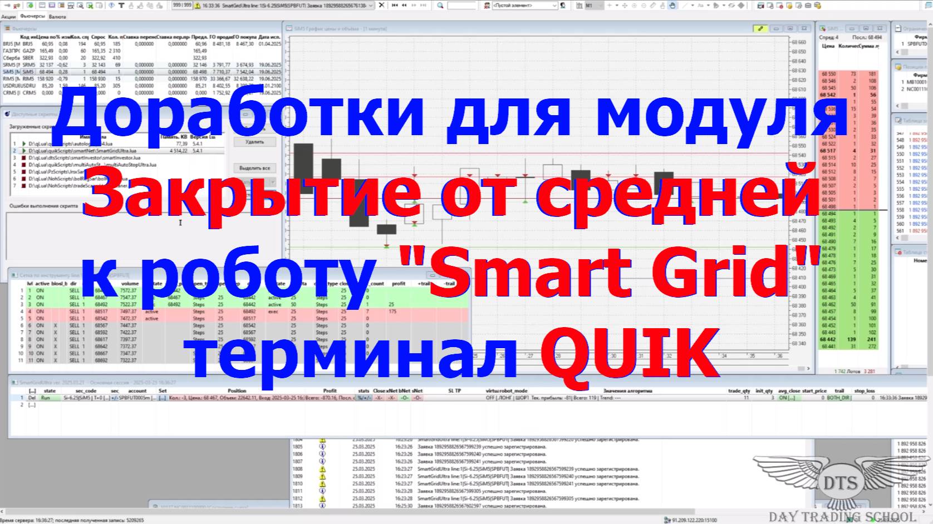
Task: Stop the running SmartGridUltra.lua script via its green indicator
Action: 24,151
